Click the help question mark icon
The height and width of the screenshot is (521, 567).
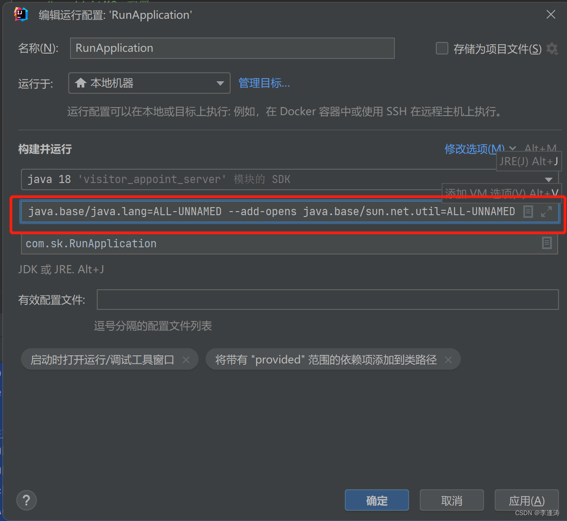click(26, 500)
